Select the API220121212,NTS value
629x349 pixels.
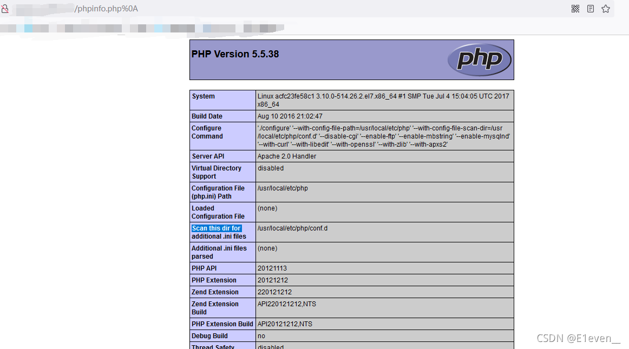287,305
